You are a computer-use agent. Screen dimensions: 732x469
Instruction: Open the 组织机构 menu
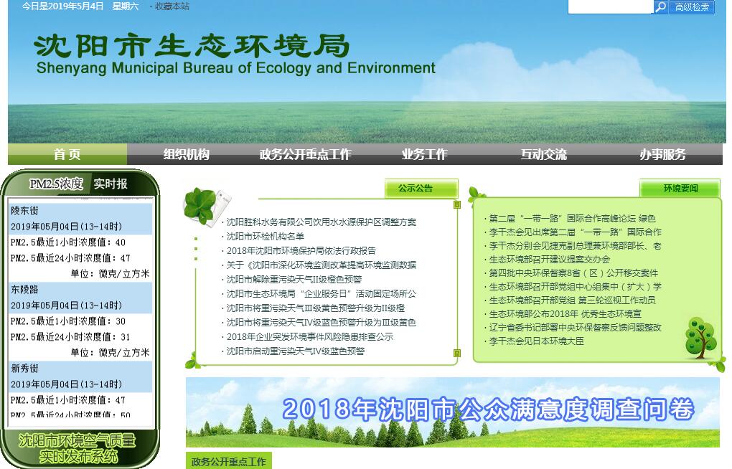point(187,154)
